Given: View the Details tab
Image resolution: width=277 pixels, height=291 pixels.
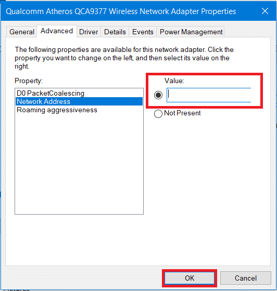Looking at the screenshot, I should (115, 32).
